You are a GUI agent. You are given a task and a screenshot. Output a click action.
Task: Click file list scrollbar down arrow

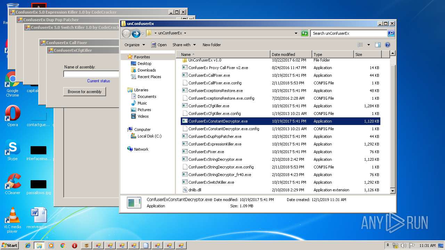[393, 191]
